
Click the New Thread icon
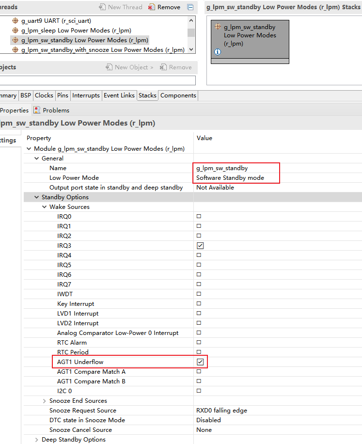pos(102,7)
